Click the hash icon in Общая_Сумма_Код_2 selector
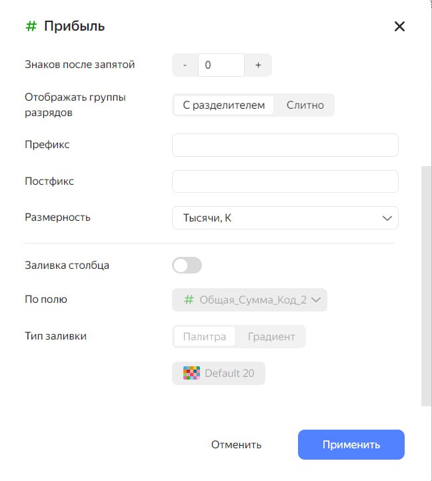The width and height of the screenshot is (432, 481). (189, 300)
